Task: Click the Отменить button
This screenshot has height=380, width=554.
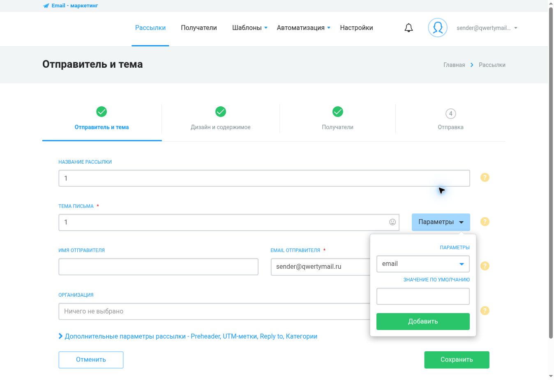Action: [91, 360]
